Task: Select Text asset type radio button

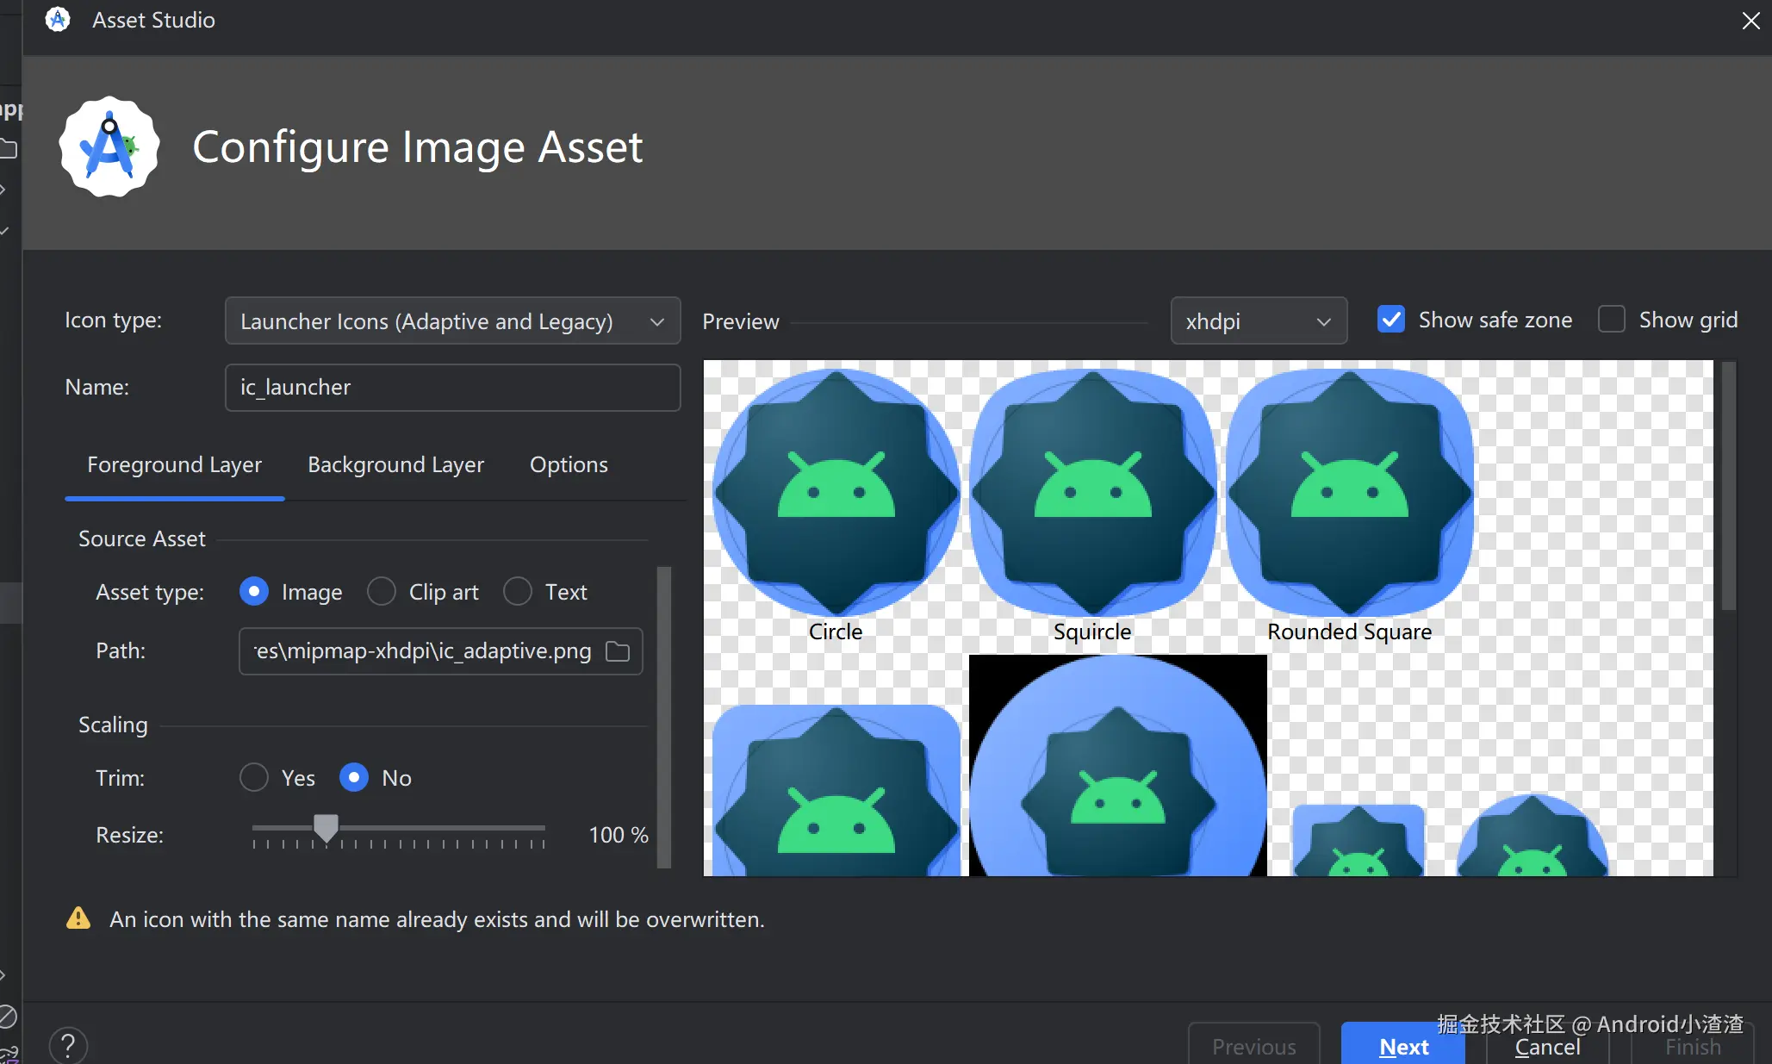Action: tap(518, 592)
